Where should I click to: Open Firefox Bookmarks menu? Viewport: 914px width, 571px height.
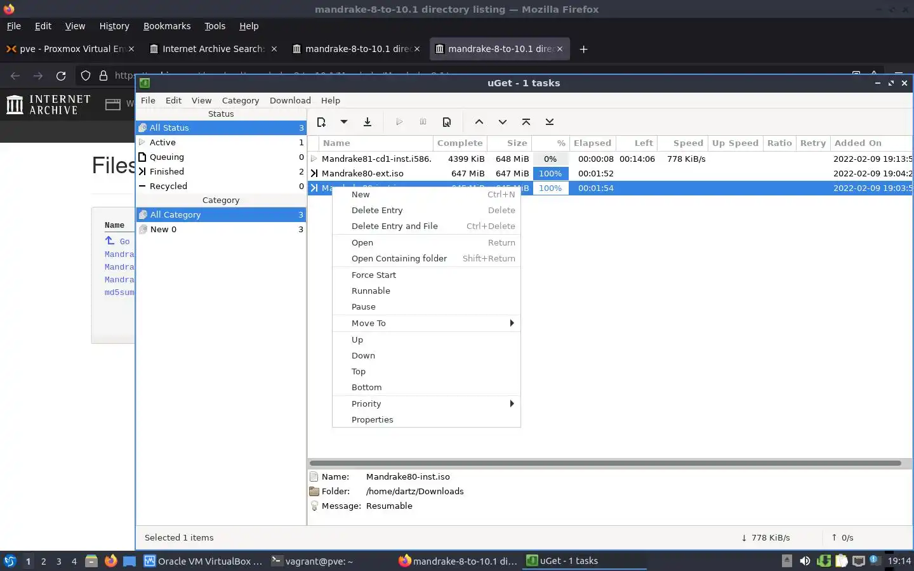(x=167, y=26)
